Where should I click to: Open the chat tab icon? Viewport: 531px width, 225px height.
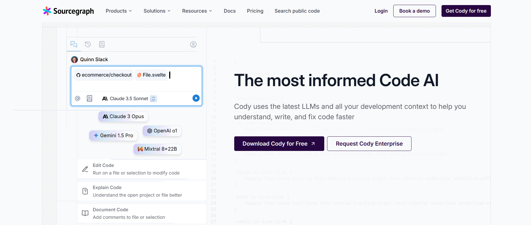pos(74,44)
